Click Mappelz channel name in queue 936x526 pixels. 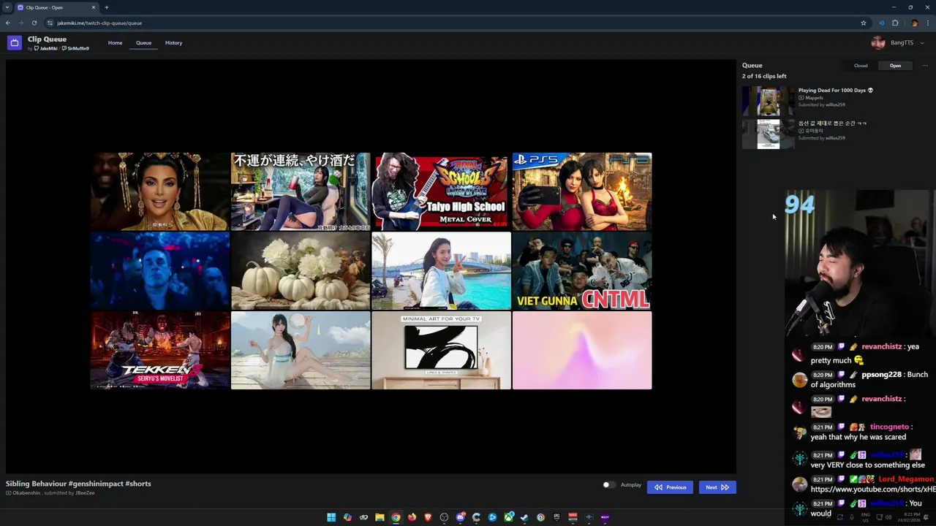coord(814,98)
